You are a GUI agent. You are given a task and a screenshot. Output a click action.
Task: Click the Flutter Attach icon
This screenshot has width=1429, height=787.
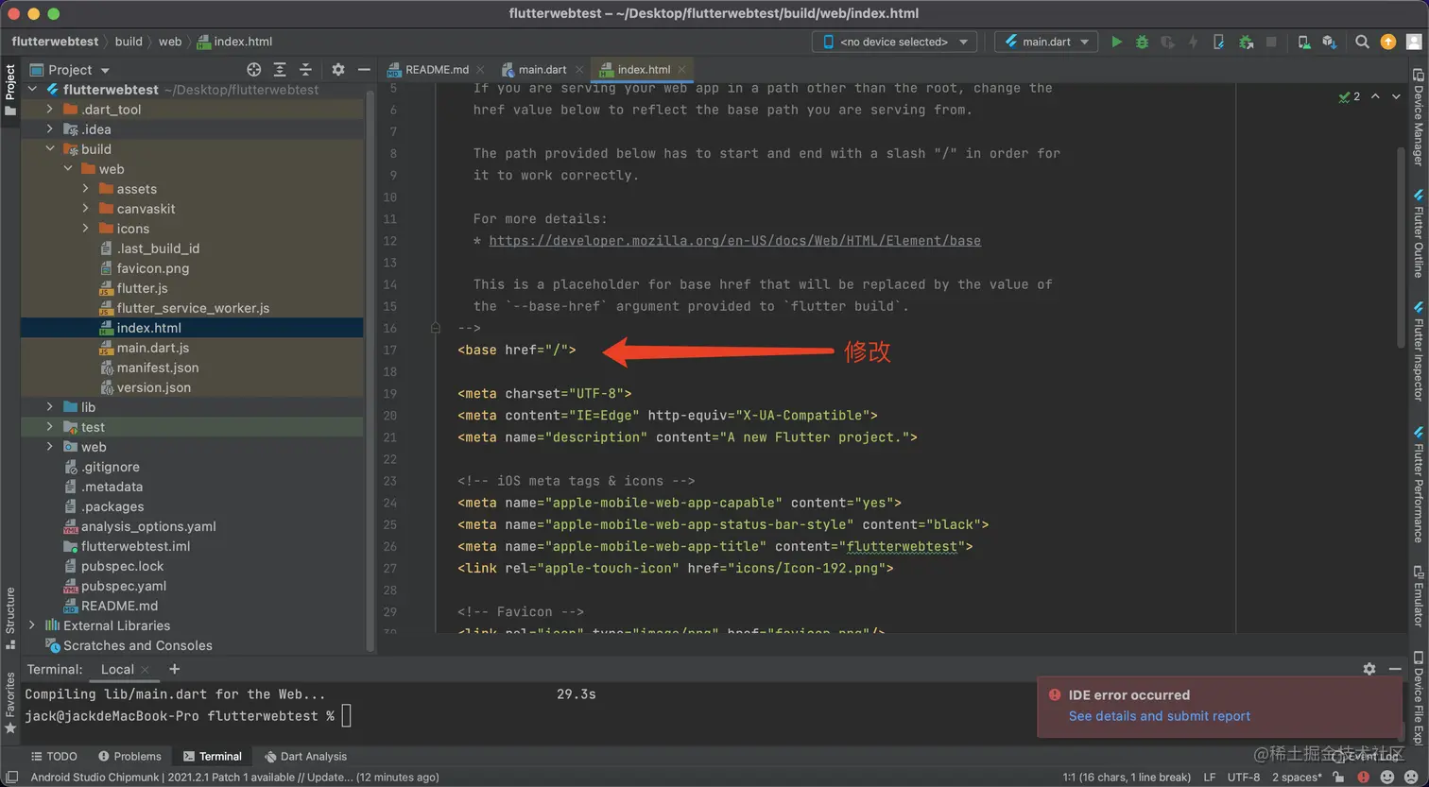(x=1219, y=42)
